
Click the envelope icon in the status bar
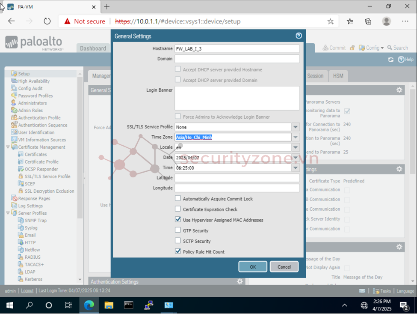[362, 291]
